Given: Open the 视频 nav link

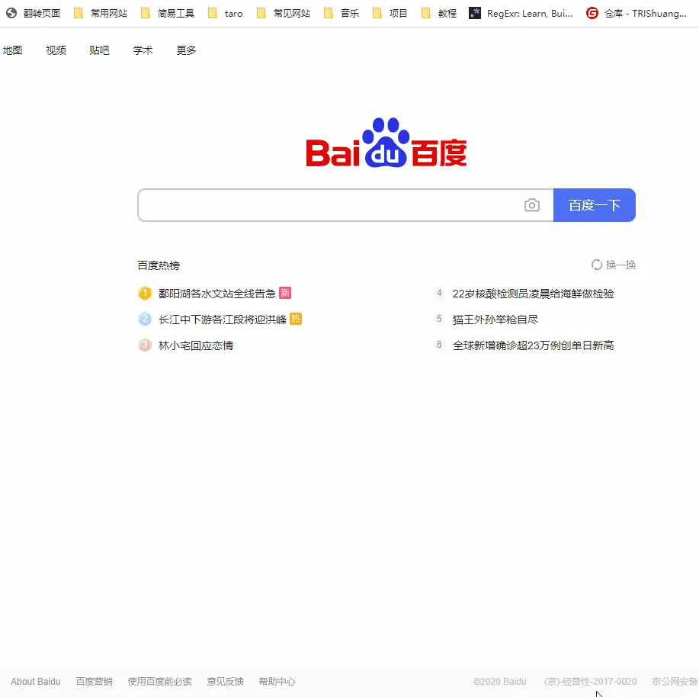Looking at the screenshot, I should pos(56,50).
